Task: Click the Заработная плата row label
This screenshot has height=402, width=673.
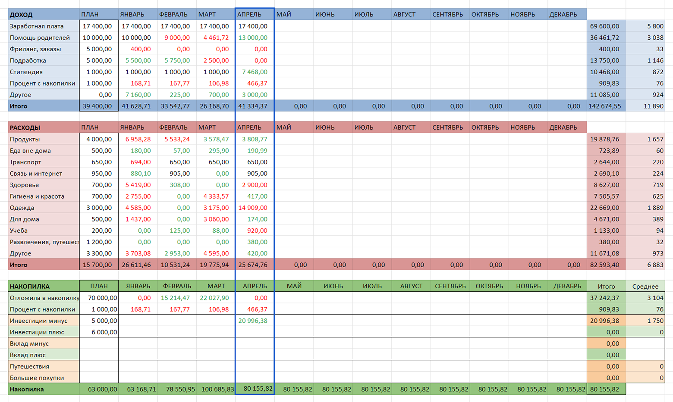Action: click(x=44, y=26)
